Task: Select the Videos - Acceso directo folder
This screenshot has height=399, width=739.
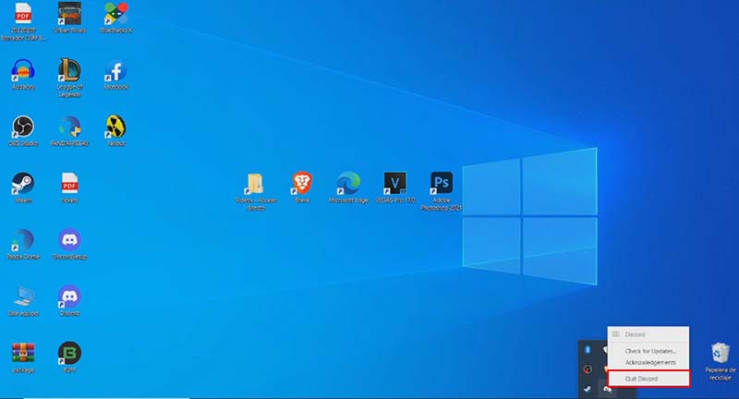Action: [256, 191]
